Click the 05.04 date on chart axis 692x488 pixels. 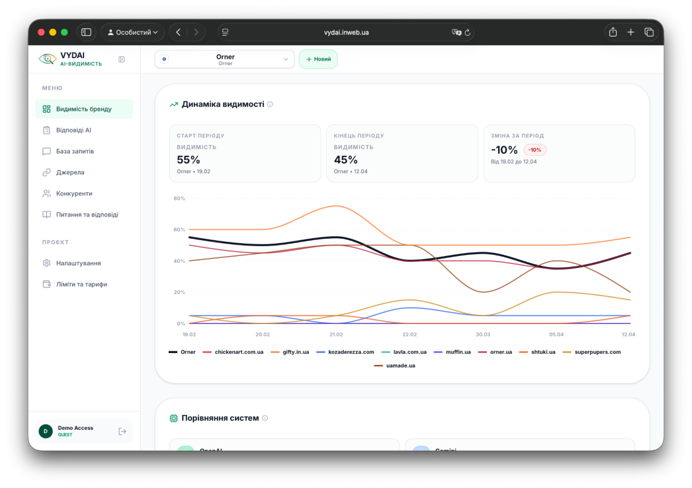pyautogui.click(x=556, y=335)
